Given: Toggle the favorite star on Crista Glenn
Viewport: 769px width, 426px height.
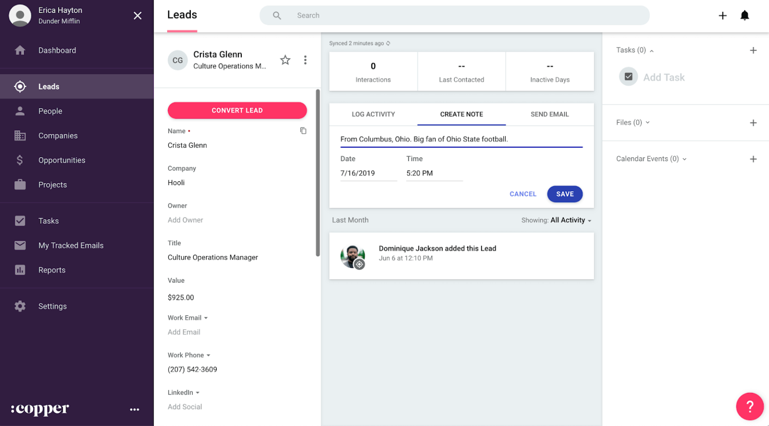Looking at the screenshot, I should (x=285, y=60).
